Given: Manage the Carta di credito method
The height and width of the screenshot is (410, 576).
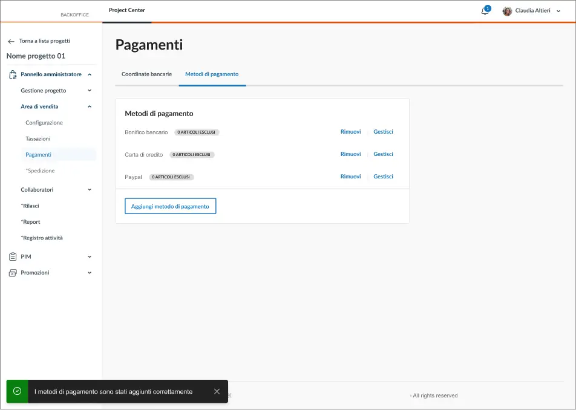Looking at the screenshot, I should tap(383, 154).
